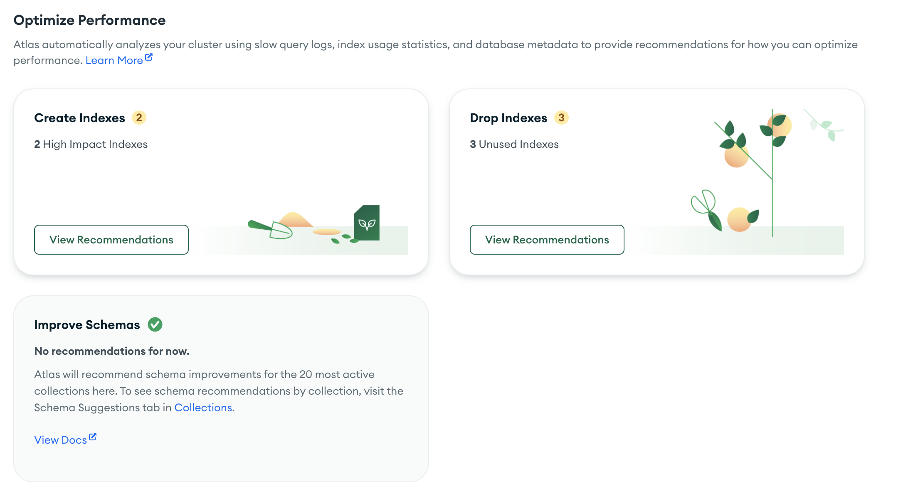
Task: Click the 2 High Impact Indexes text
Action: tap(91, 144)
